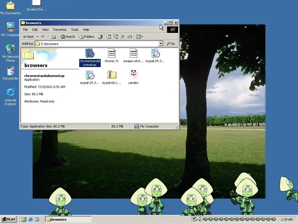Viewport: 298px width, 223px height.
Task: Click the window resize grip corner
Action: coord(177,127)
